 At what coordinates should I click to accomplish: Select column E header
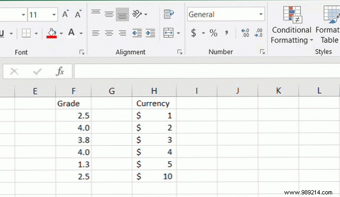tap(35, 91)
